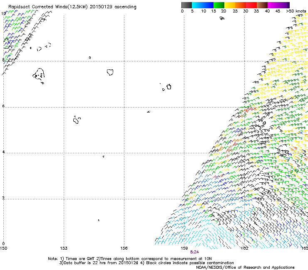Click the '2' latitude axis label
The image size is (308, 270).
[3, 198]
